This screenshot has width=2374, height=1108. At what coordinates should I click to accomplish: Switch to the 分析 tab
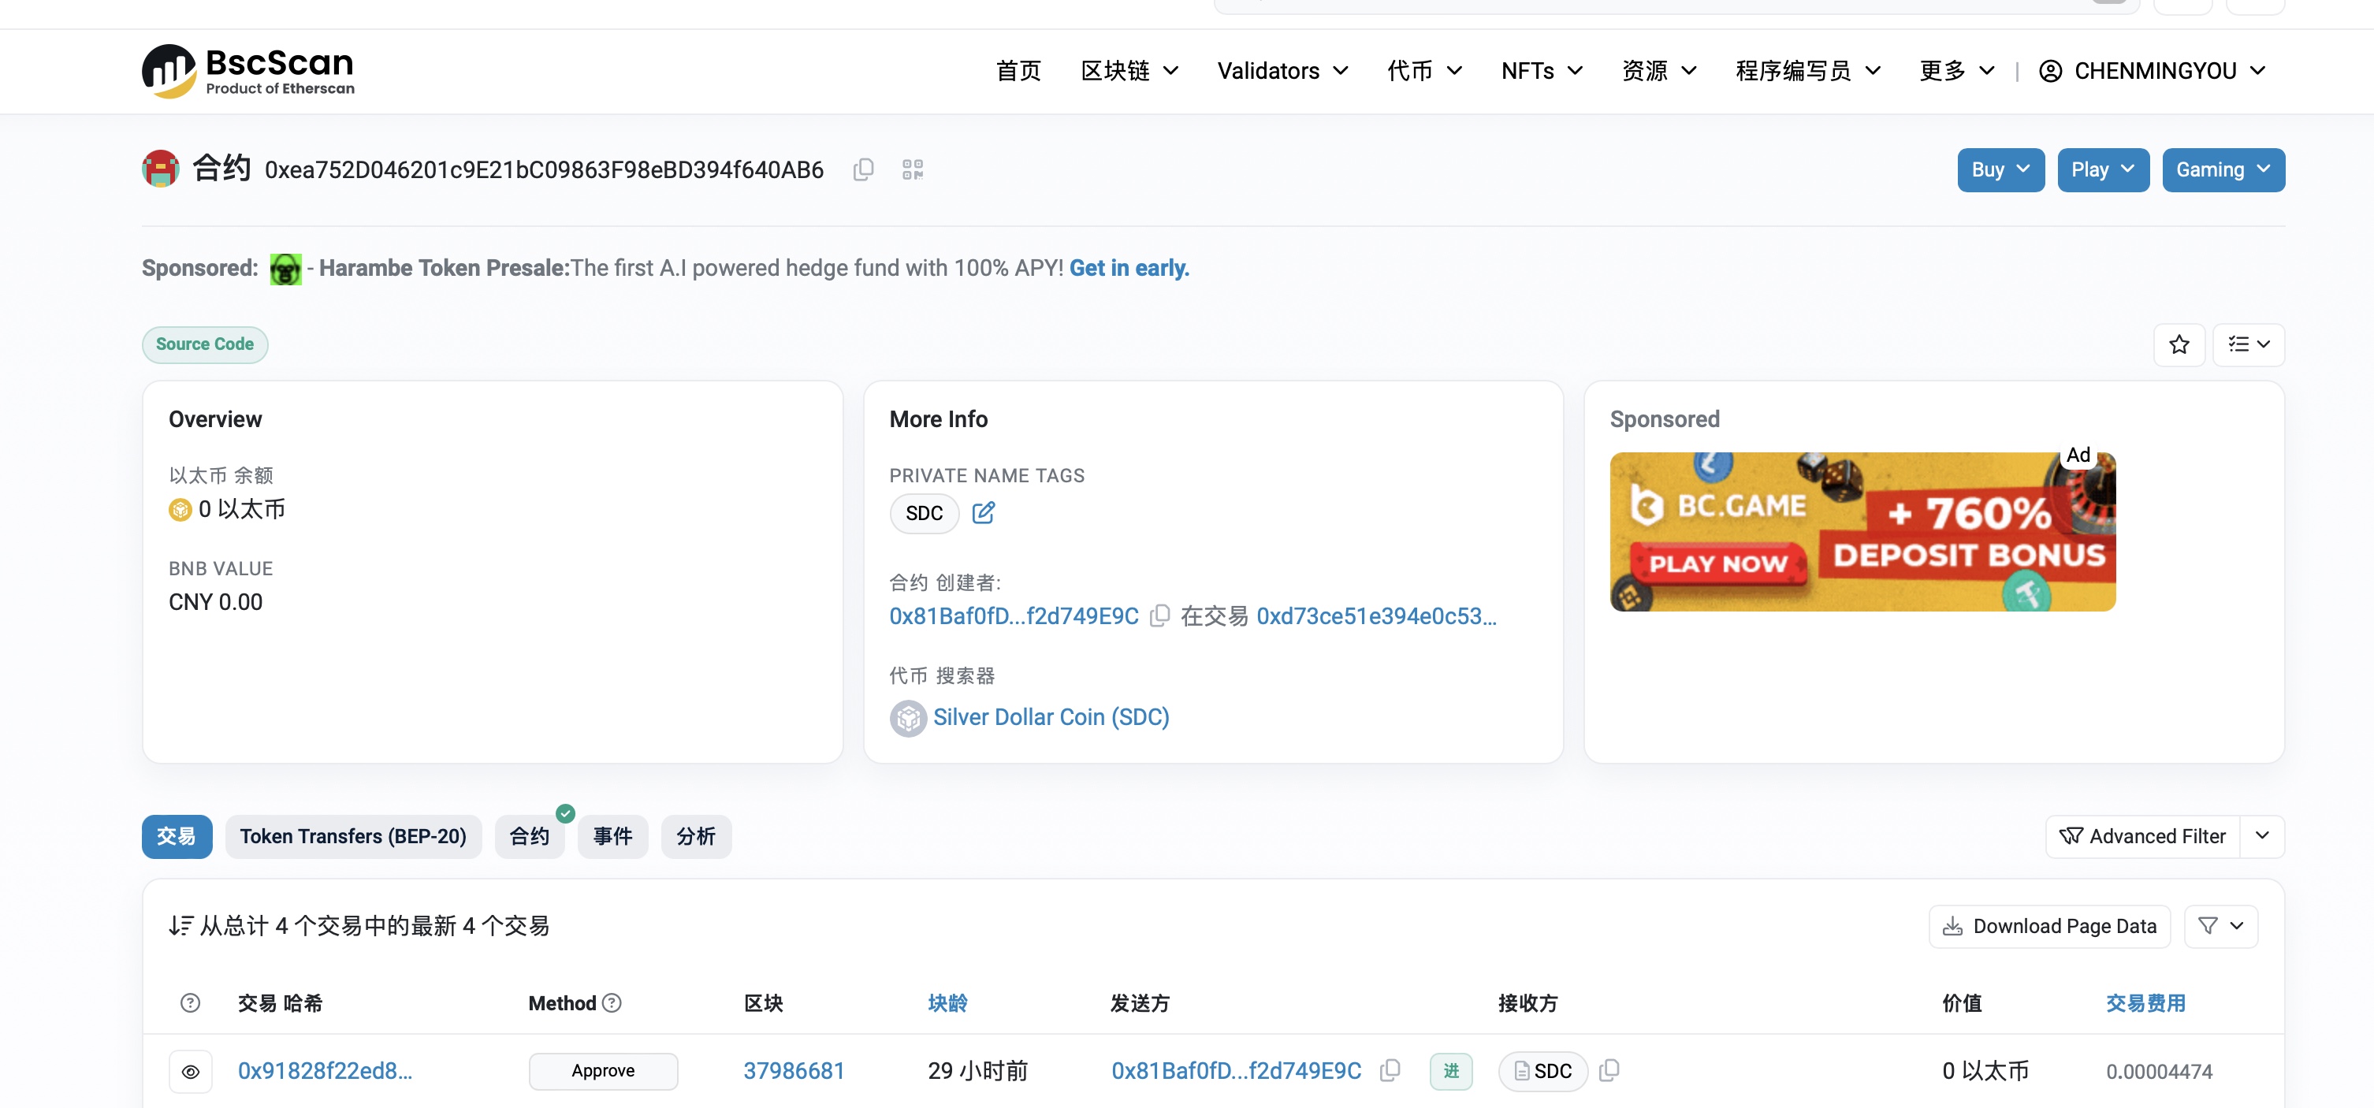tap(696, 836)
